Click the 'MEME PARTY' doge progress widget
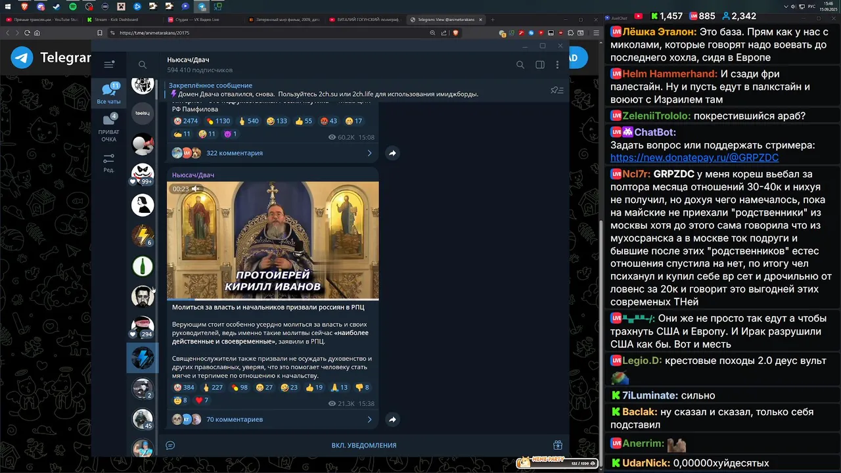The height and width of the screenshot is (473, 841). tap(557, 462)
